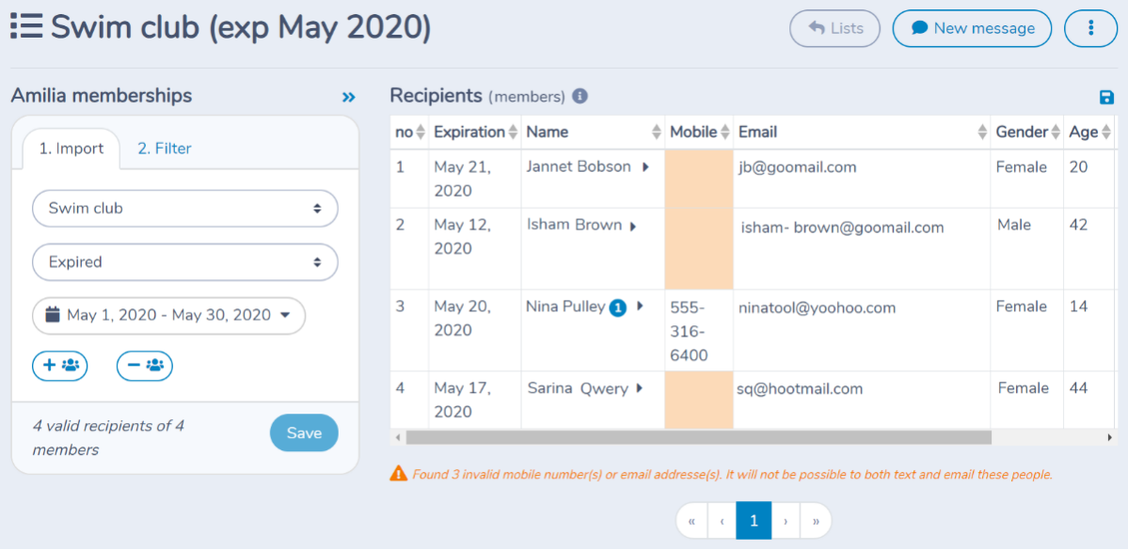Sort table by Expiration column
Viewport: 1128px width, 550px height.
pyautogui.click(x=513, y=133)
